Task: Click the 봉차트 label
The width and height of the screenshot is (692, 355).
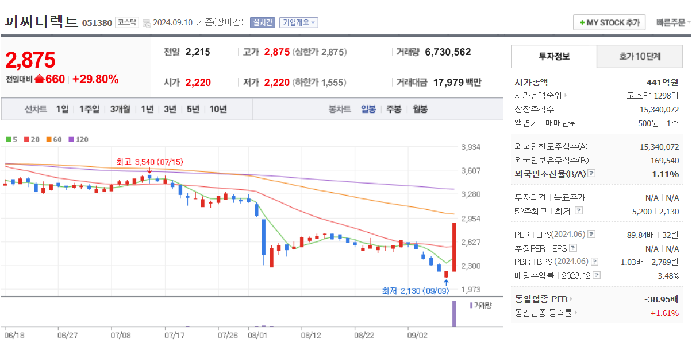Action: [340, 109]
